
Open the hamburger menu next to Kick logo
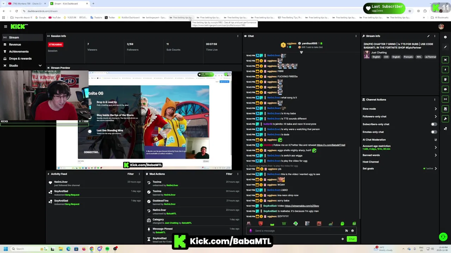pyautogui.click(x=5, y=26)
